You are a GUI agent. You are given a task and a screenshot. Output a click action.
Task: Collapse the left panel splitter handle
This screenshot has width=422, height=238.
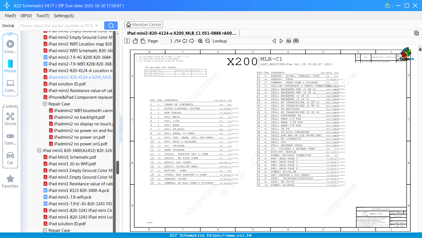point(121,128)
